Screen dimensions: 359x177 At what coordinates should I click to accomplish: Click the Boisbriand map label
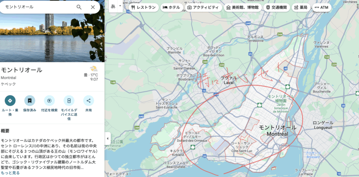pos(186,77)
